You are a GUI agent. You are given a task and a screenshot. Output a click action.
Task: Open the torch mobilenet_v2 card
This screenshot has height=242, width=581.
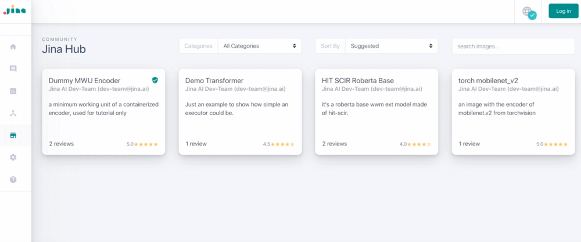coord(513,112)
